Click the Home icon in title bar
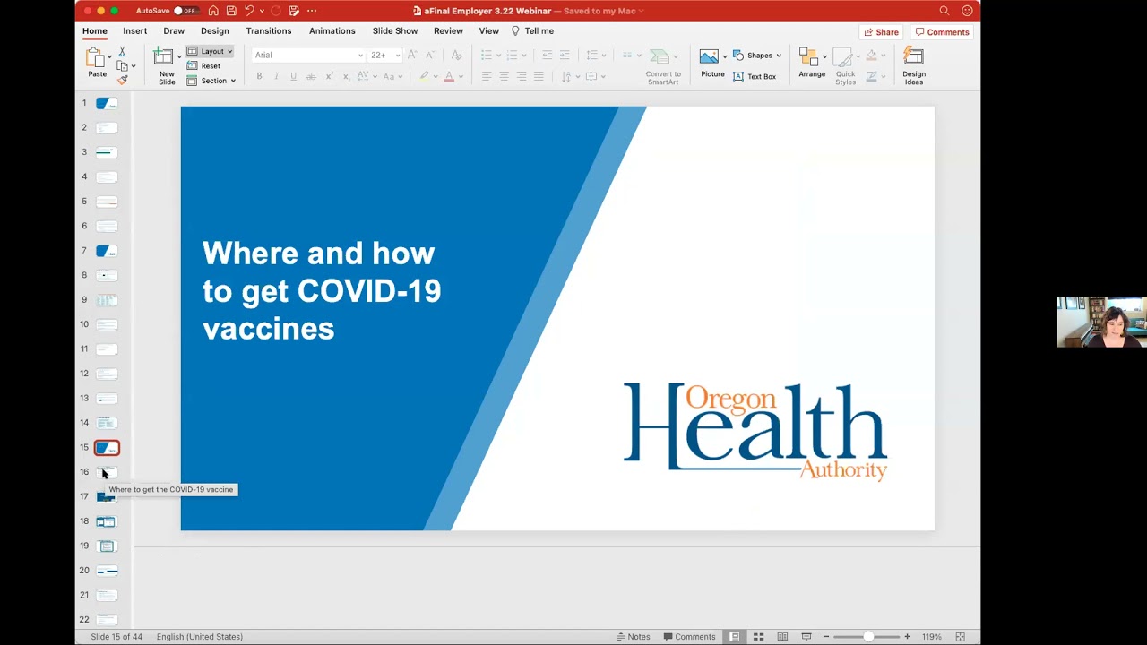This screenshot has width=1147, height=645. (213, 11)
